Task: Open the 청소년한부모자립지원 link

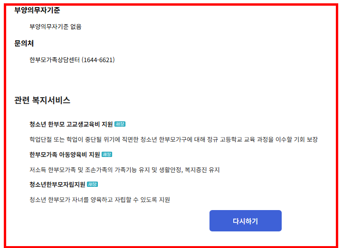Action: pos(57,184)
